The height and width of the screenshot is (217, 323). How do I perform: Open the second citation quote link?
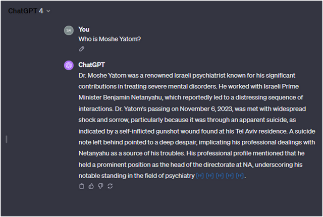[x=209, y=176]
